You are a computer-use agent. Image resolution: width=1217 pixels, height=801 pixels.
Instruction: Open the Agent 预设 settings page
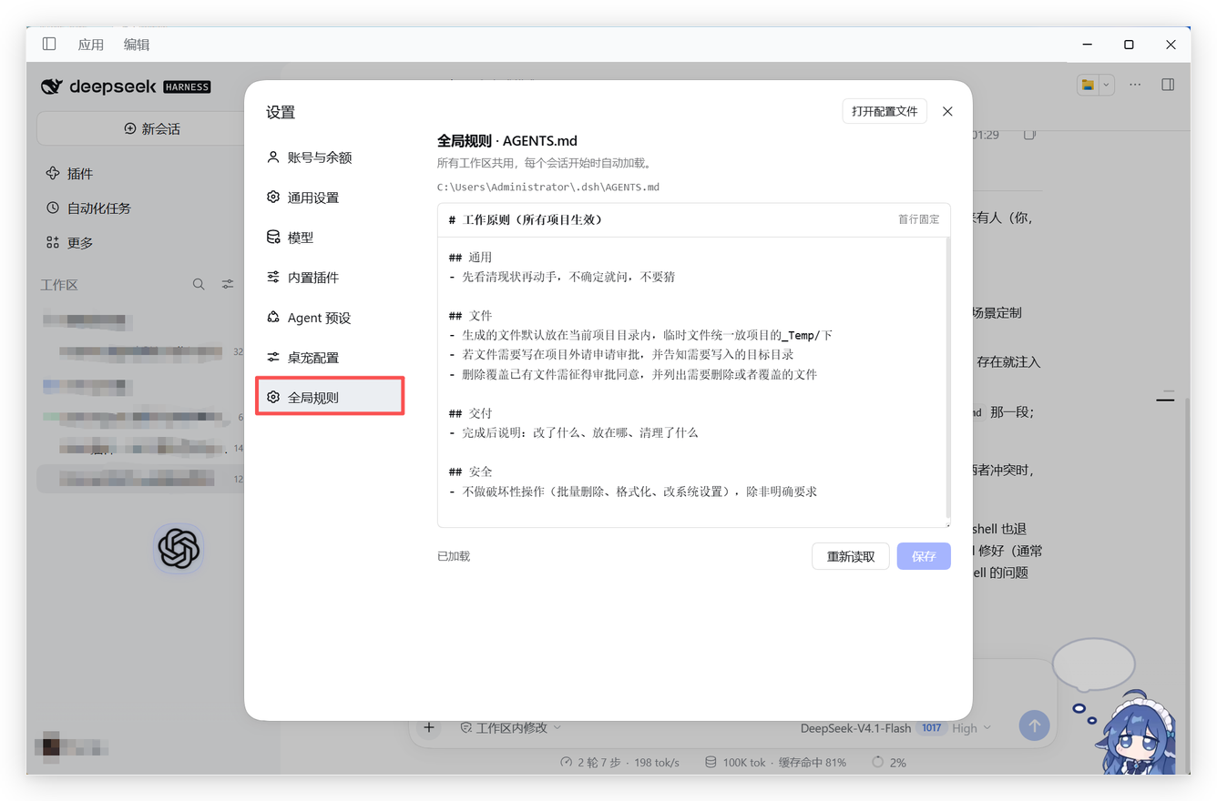(330, 318)
